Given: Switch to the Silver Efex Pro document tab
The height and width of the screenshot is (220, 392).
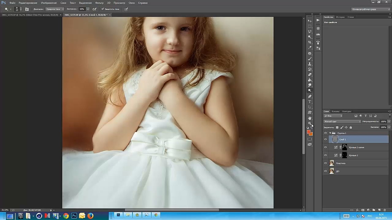Looking at the screenshot, I should [x=30, y=15].
